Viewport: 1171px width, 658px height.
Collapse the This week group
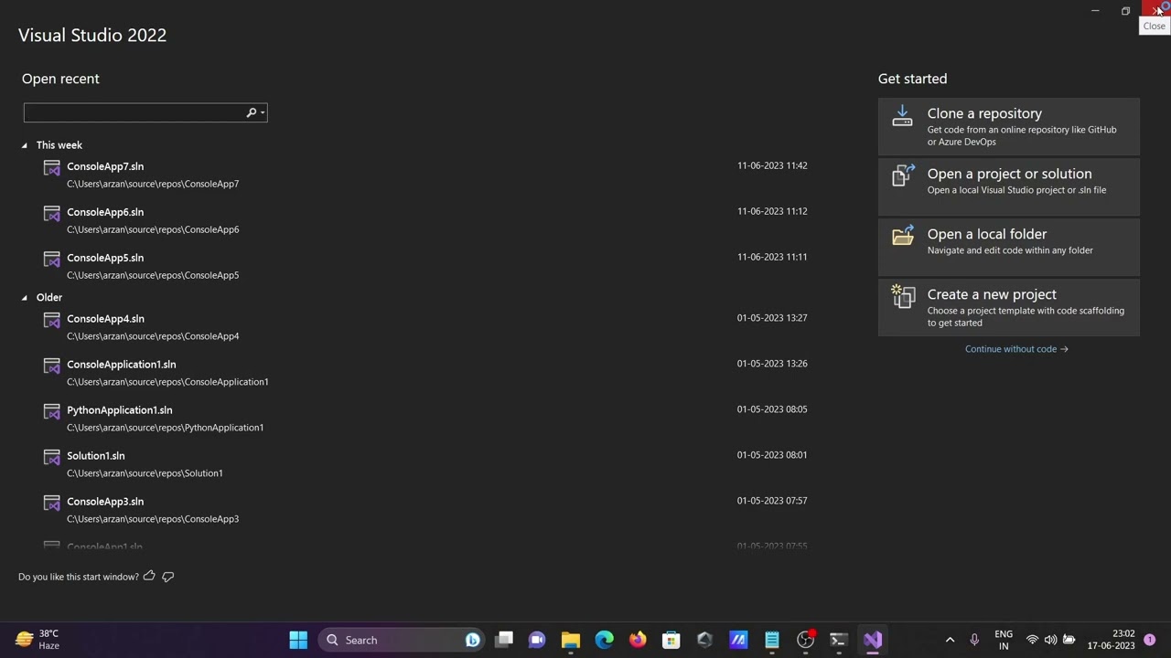pyautogui.click(x=25, y=145)
